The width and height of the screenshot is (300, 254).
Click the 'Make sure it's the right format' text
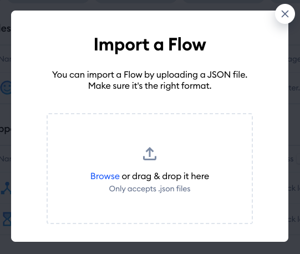click(x=150, y=86)
